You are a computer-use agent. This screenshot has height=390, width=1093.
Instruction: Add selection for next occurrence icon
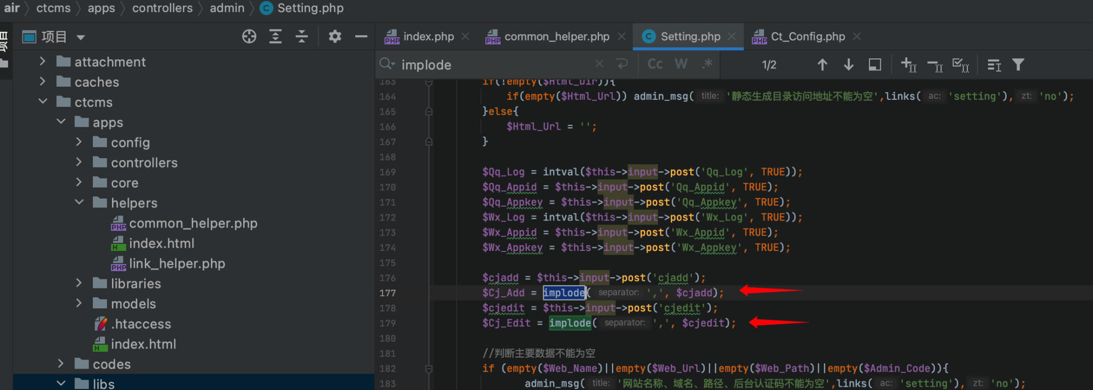908,65
